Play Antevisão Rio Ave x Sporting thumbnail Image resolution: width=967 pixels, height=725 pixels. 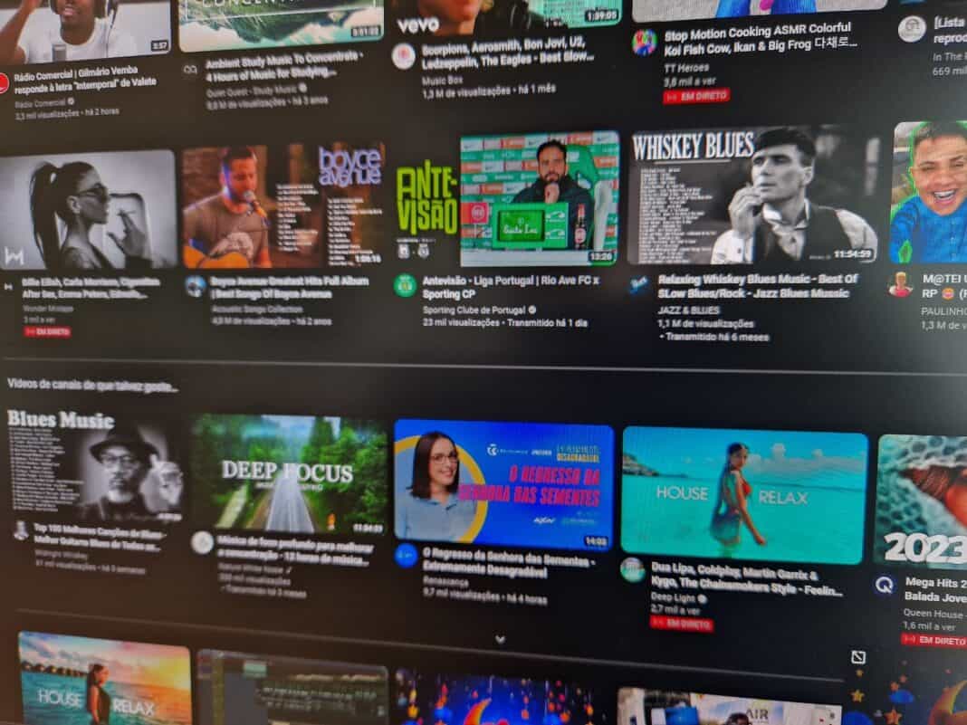coord(508,198)
